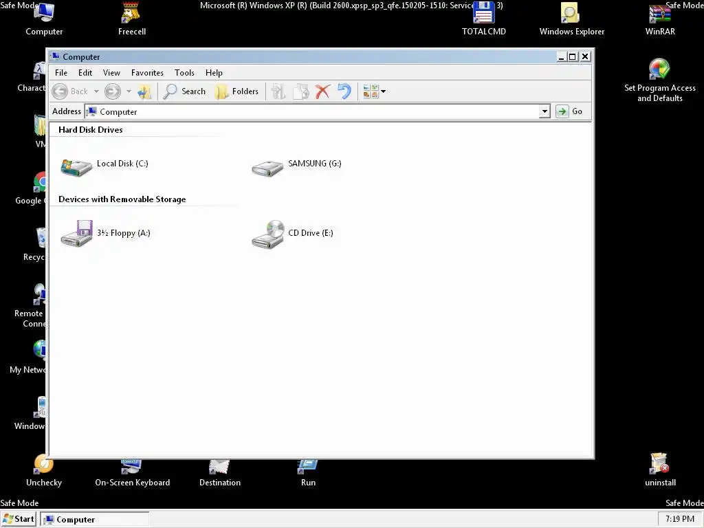Image resolution: width=704 pixels, height=528 pixels.
Task: Open the Edit menu
Action: click(x=85, y=73)
